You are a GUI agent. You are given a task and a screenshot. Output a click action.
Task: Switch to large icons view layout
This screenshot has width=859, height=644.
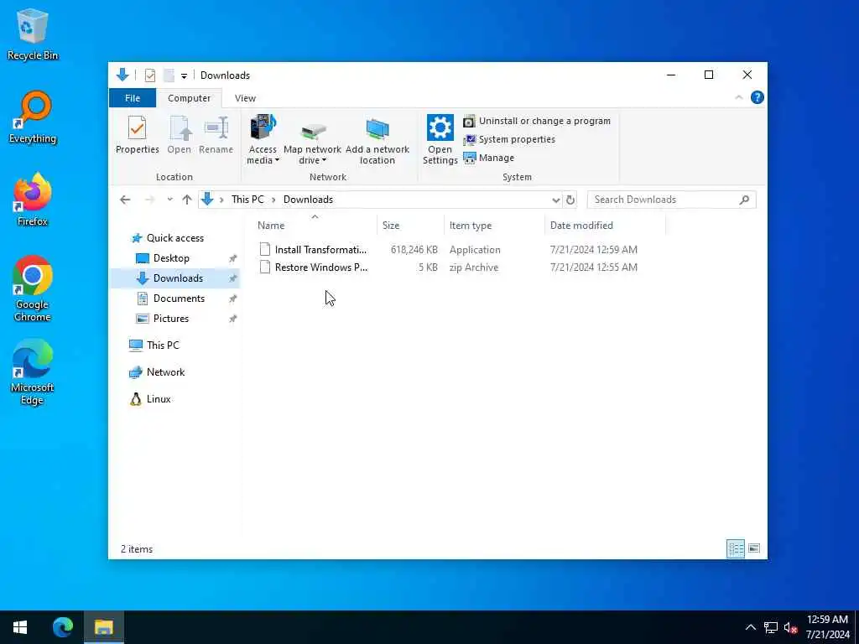point(754,548)
